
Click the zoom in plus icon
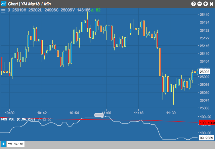pyautogui.click(x=206, y=4)
